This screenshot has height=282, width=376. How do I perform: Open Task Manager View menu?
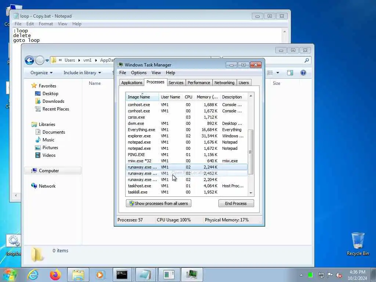point(156,73)
